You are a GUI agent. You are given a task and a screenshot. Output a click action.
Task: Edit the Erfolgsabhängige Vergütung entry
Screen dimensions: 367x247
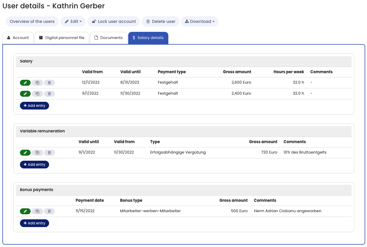(25, 153)
